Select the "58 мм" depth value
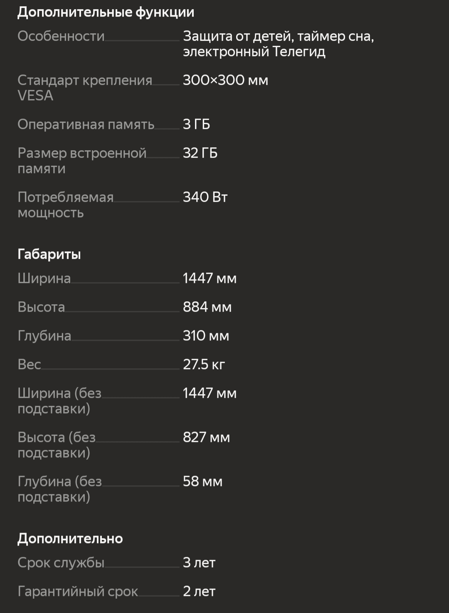The height and width of the screenshot is (613, 449). [x=202, y=481]
